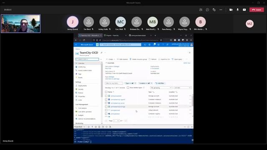Open the Teams reactions icon

(214, 10)
